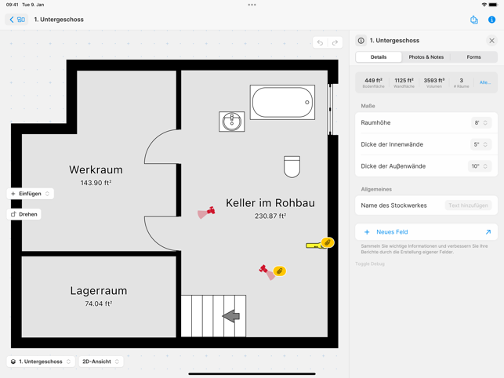504x378 pixels.
Task: Tap the home indicator bar
Action: coord(252,374)
